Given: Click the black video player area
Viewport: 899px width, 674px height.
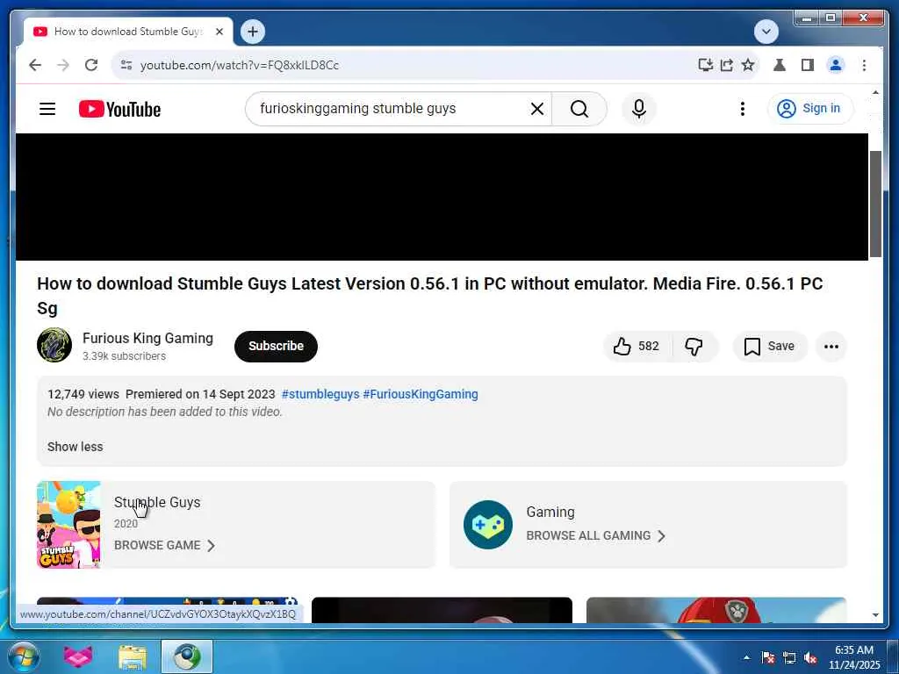Looking at the screenshot, I should tap(442, 197).
